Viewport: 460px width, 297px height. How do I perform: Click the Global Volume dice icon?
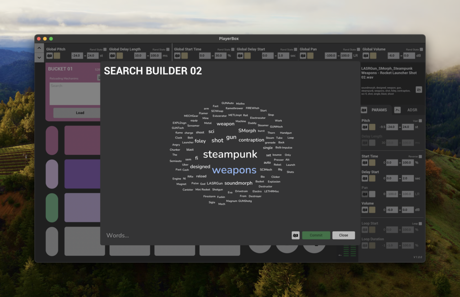tap(366, 56)
